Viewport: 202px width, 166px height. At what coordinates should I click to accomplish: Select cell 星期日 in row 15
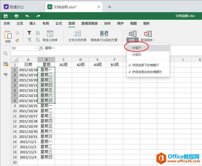click(46, 137)
